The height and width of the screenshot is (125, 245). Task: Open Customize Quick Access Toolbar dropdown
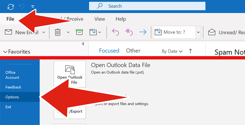(x=33, y=6)
